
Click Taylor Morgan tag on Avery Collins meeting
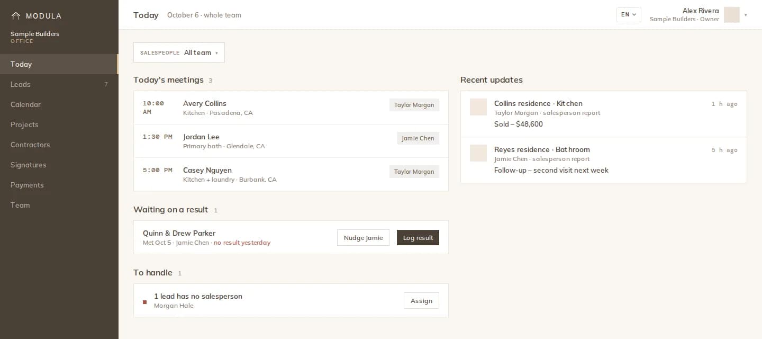click(414, 105)
